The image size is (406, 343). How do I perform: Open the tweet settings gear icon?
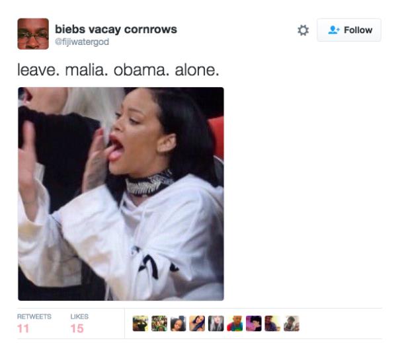303,30
